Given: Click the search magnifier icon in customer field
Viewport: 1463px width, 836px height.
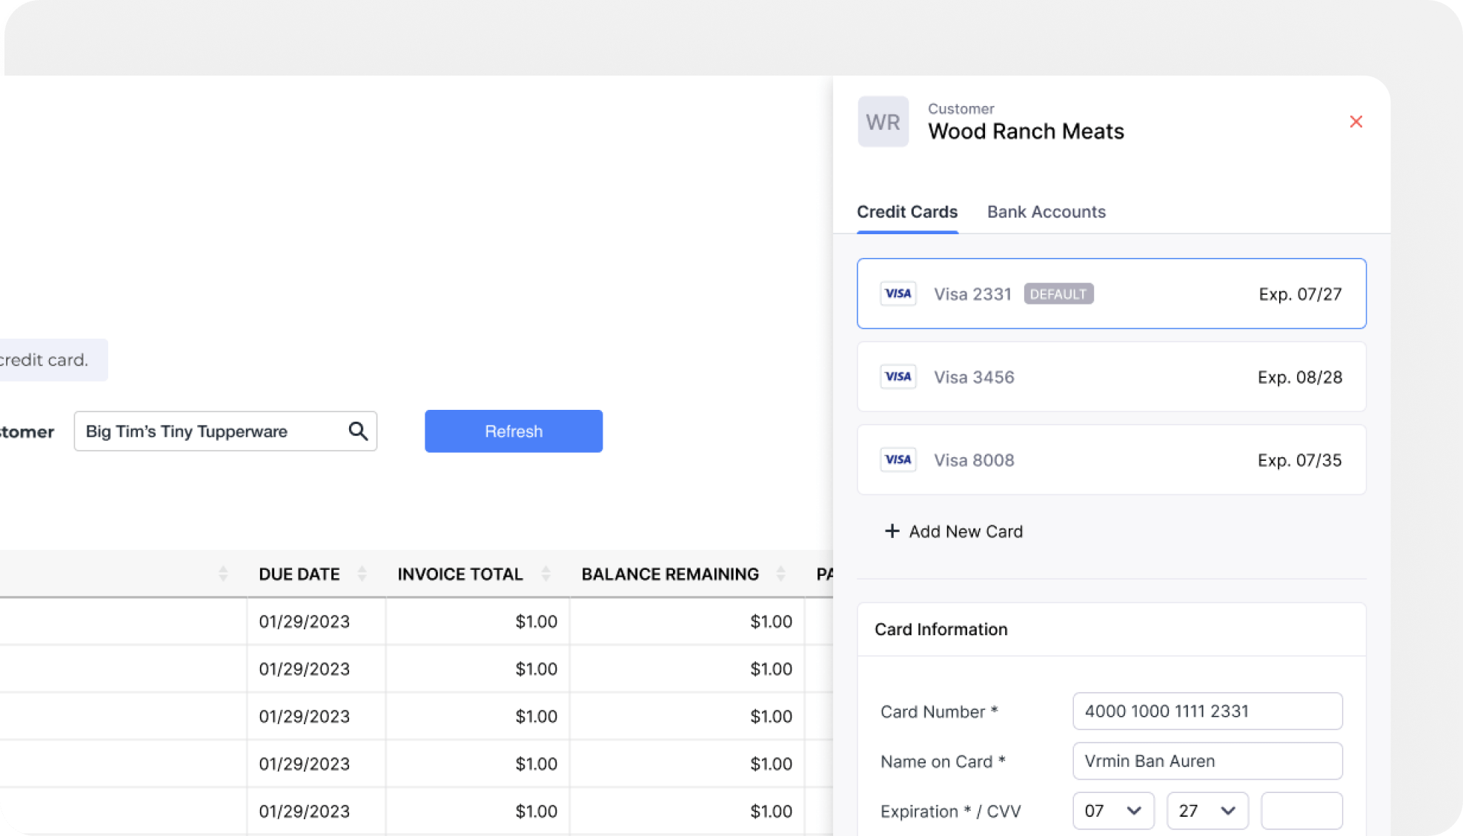Looking at the screenshot, I should point(358,431).
